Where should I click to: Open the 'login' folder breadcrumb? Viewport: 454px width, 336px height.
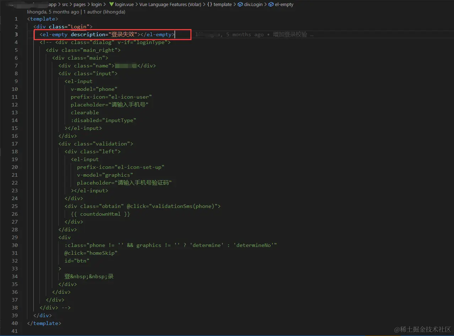(x=96, y=5)
